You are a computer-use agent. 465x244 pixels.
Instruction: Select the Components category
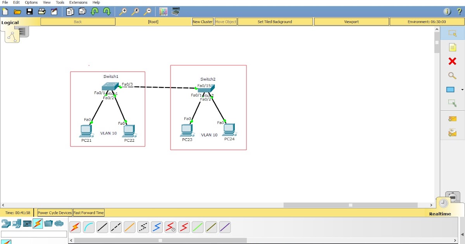click(27, 223)
